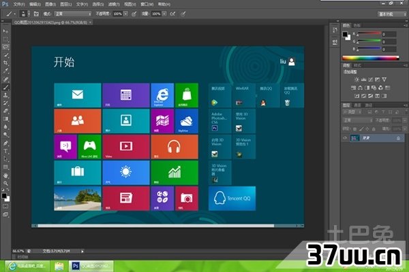Select the History Brush tool
409x272 pixels.
click(x=5, y=103)
